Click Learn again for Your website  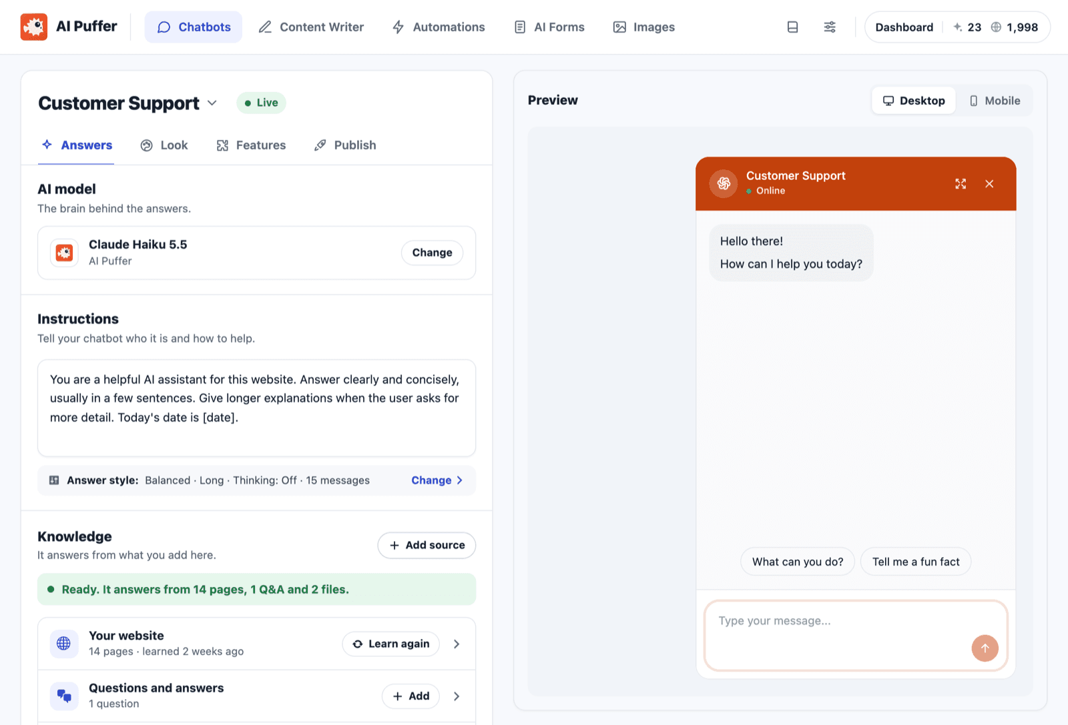[391, 644]
